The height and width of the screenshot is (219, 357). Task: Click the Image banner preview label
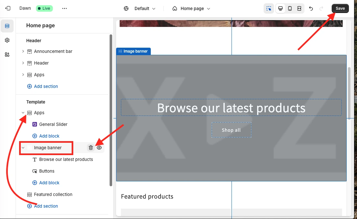click(x=133, y=51)
